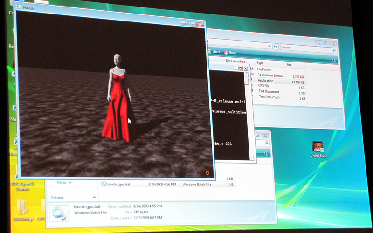Click the console scrollbar thumb
This screenshot has width=373, height=233.
247,82
